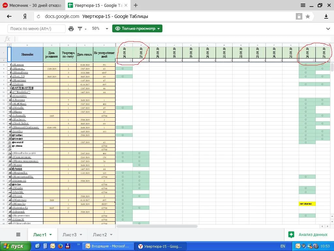Click the horizontal scrollbar at the bottom
Viewport: 334px width, 251px height.
pos(157,226)
